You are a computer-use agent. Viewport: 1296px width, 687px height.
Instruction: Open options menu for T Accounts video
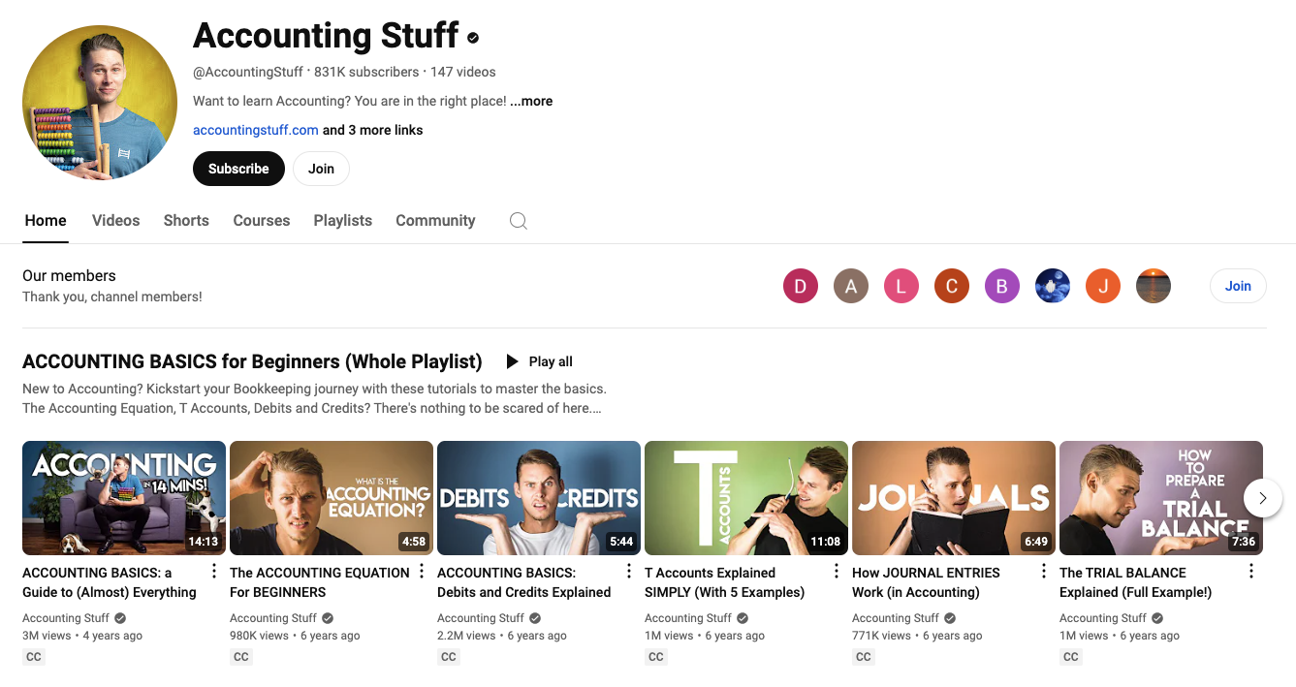point(837,572)
